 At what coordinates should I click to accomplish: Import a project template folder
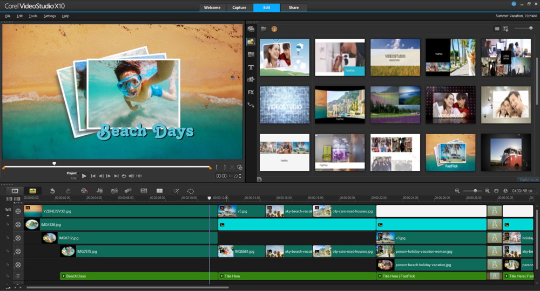264,29
